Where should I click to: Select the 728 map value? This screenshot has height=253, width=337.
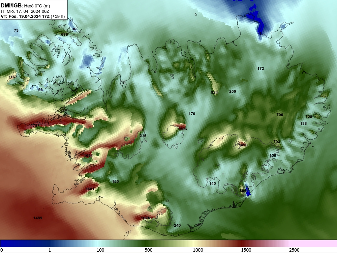click(309, 117)
